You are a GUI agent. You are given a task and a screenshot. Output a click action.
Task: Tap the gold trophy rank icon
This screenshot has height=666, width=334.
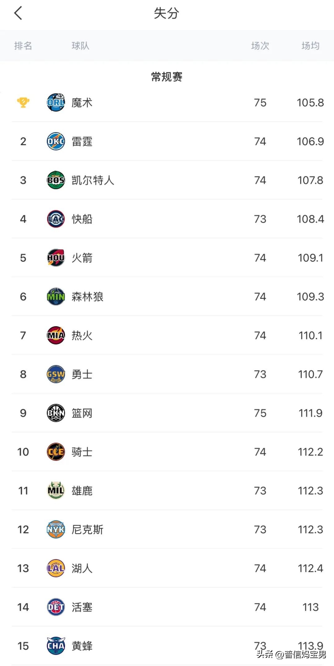(23, 102)
